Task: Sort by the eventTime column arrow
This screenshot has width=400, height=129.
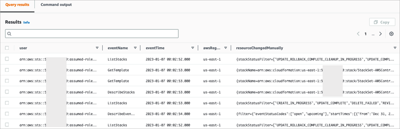Action: (193, 48)
